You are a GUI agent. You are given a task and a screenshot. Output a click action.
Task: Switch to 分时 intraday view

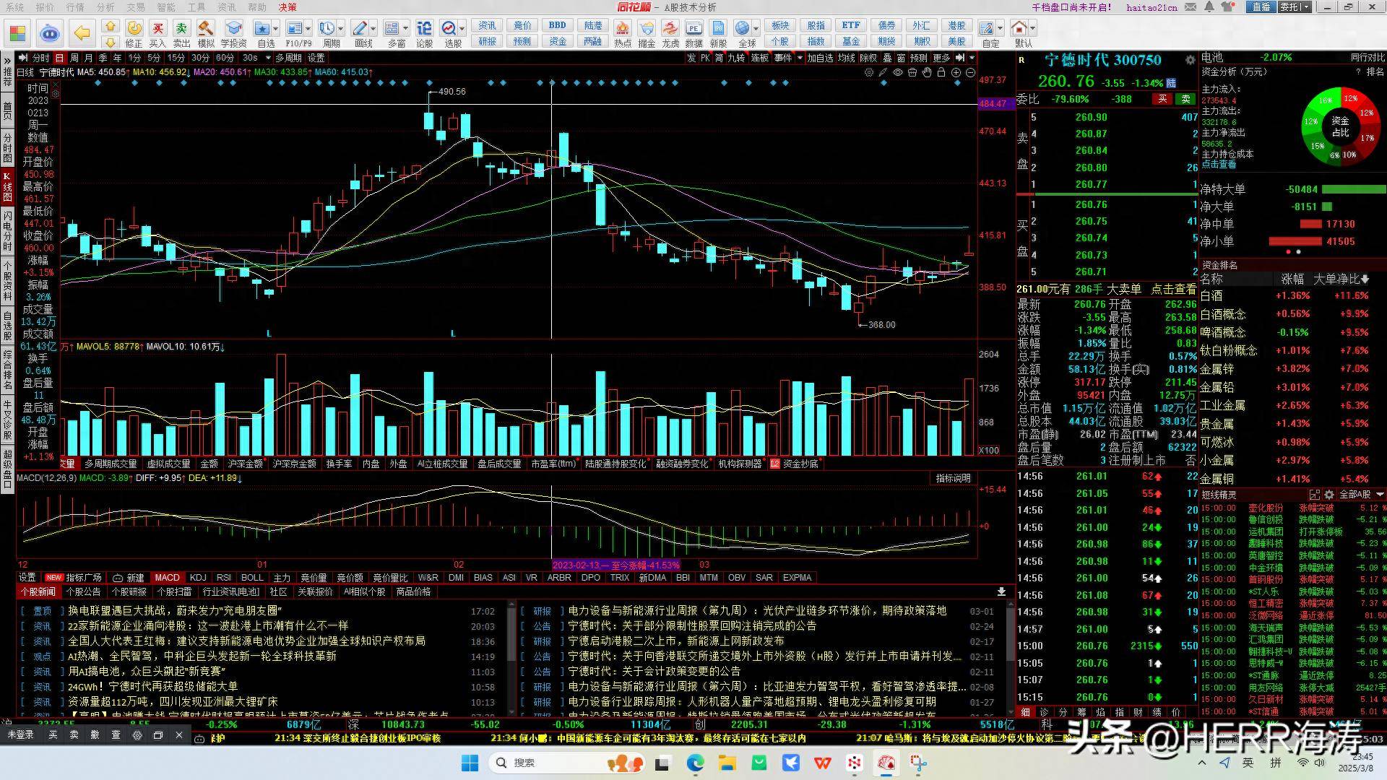[x=40, y=58]
